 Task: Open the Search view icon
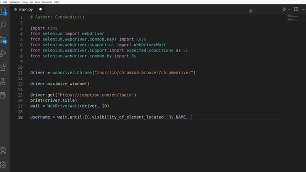3,25
